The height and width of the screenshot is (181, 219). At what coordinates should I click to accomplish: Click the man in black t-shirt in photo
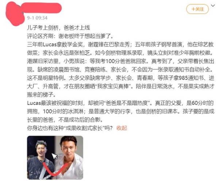tap(41, 159)
